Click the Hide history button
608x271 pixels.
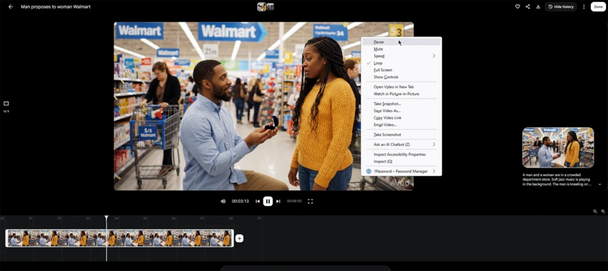tap(560, 6)
